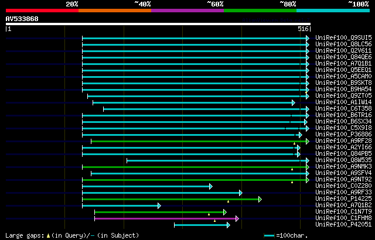Click the AV533868 query name

[22, 19]
